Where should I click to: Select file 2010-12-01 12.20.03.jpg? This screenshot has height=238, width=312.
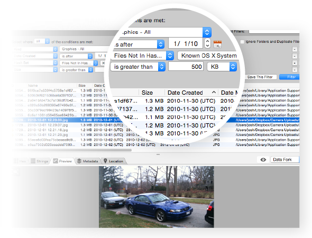(48, 120)
